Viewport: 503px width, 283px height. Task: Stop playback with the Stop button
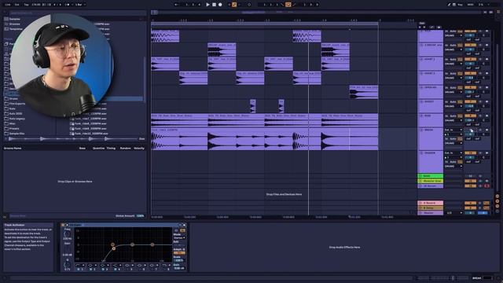tap(215, 5)
